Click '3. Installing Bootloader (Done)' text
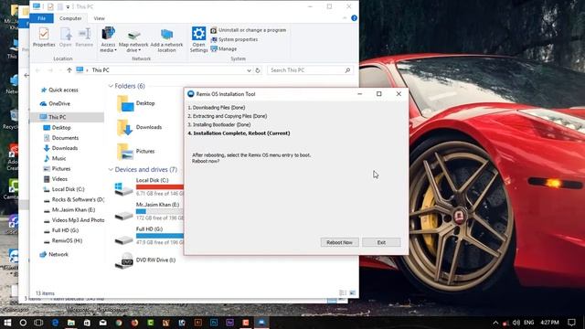The image size is (585, 329). click(x=219, y=124)
